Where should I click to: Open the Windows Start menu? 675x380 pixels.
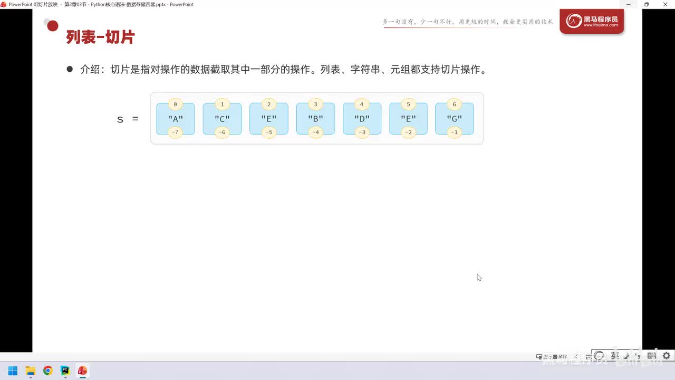13,370
